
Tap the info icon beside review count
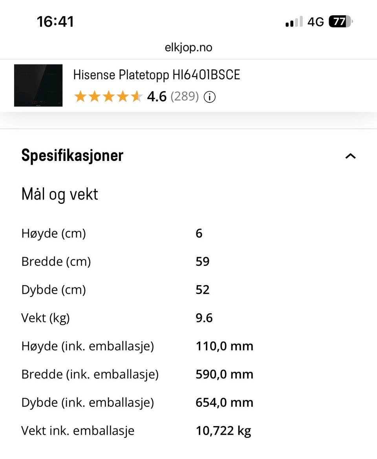[x=210, y=97]
